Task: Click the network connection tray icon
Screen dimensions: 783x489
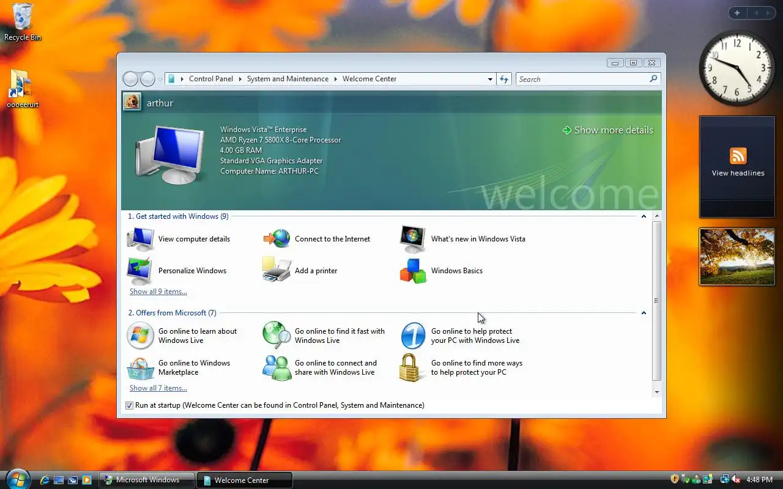Action: pyautogui.click(x=725, y=480)
